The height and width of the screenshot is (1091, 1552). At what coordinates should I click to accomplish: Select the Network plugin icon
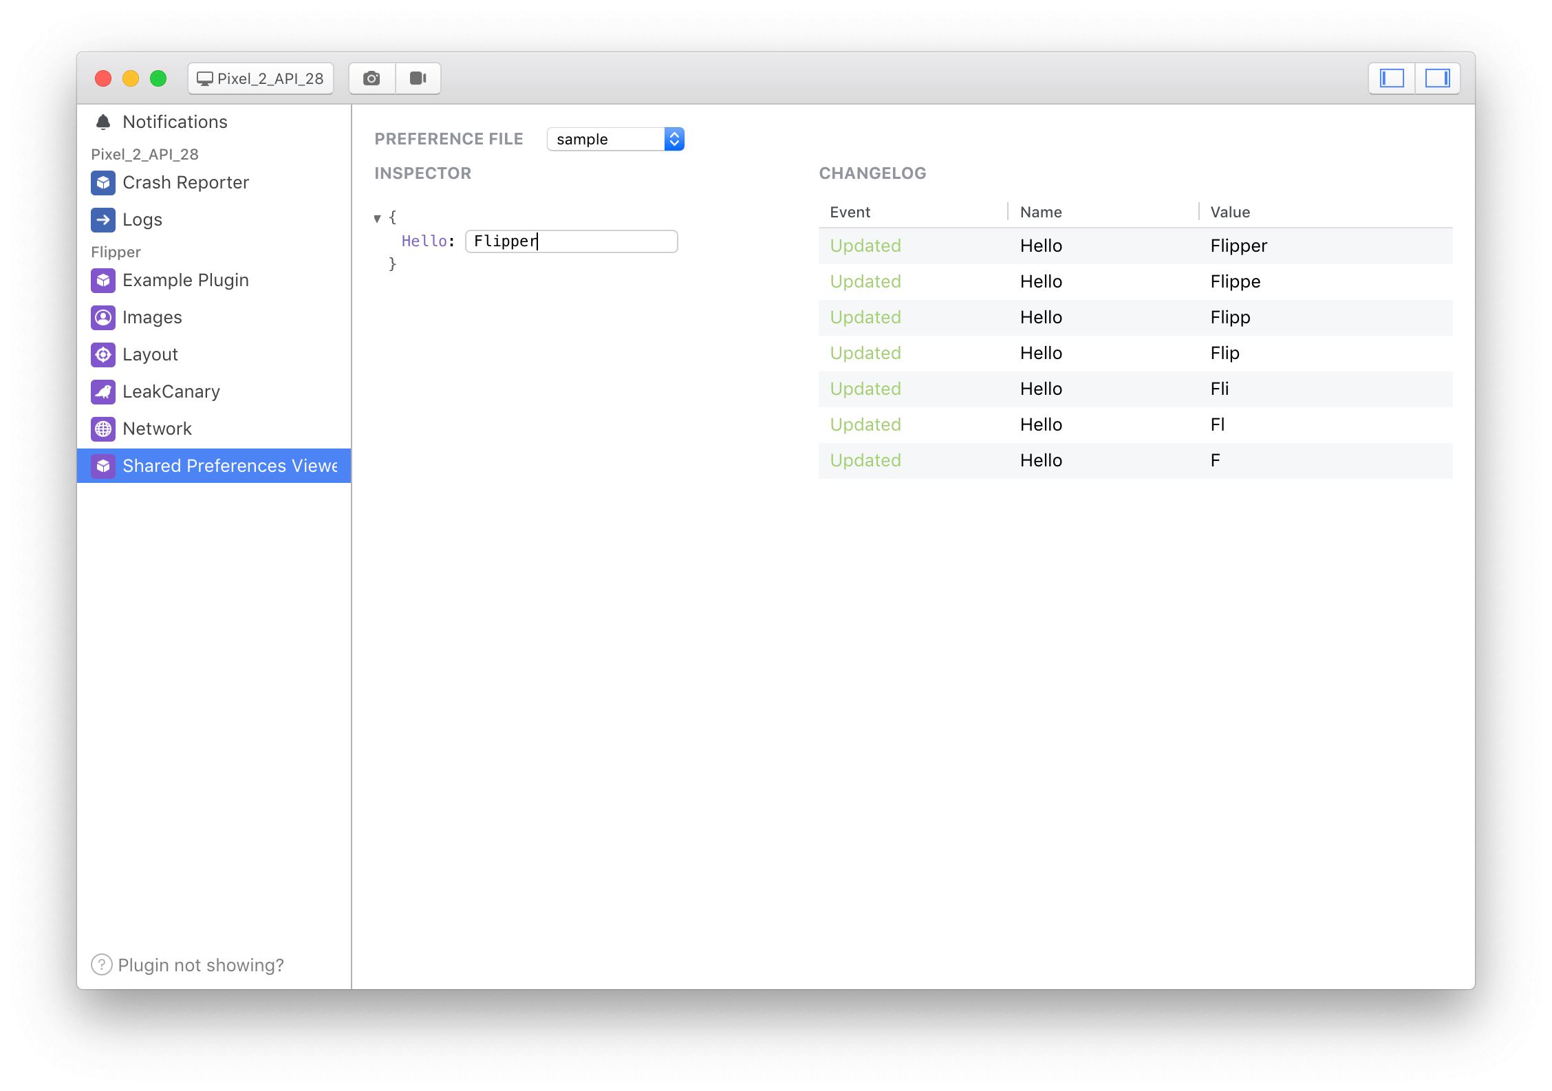click(x=103, y=429)
